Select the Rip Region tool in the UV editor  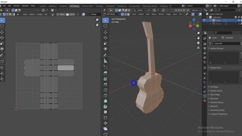[x=2, y=62]
